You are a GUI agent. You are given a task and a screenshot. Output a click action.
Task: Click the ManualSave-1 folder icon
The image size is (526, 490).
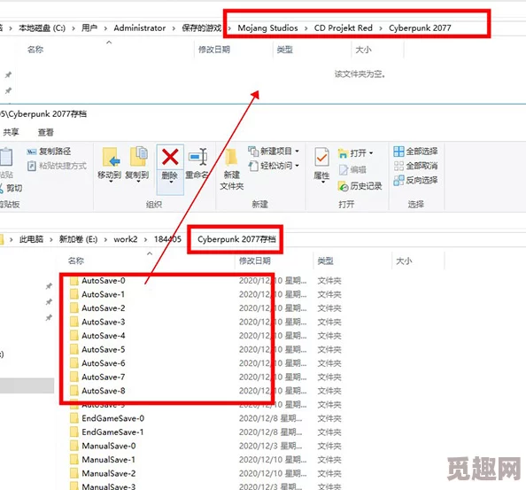(74, 460)
